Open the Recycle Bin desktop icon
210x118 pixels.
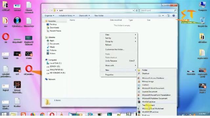(x=202, y=22)
